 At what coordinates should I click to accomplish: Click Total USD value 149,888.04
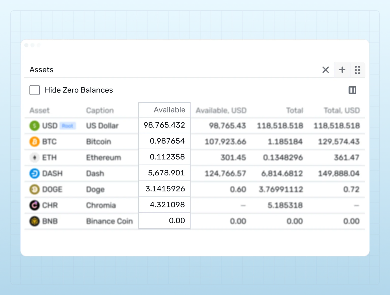(339, 174)
